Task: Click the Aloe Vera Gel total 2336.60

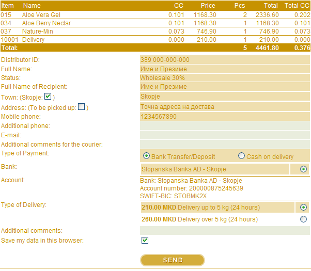Action: [x=267, y=15]
